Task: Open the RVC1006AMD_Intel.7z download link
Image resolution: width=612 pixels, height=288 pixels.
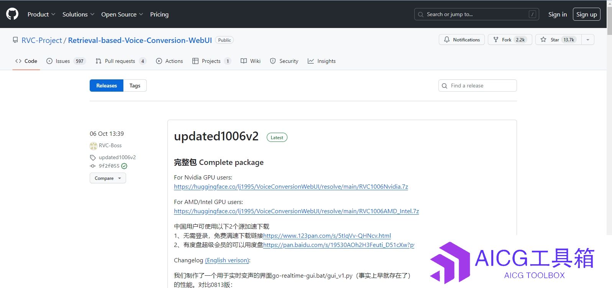Action: pyautogui.click(x=296, y=211)
